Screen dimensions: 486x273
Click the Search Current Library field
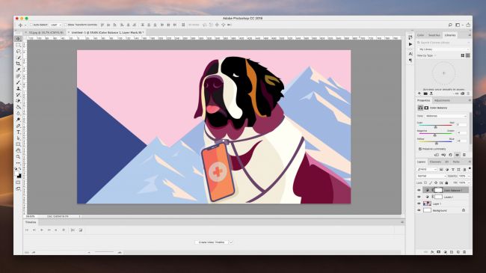(x=443, y=43)
